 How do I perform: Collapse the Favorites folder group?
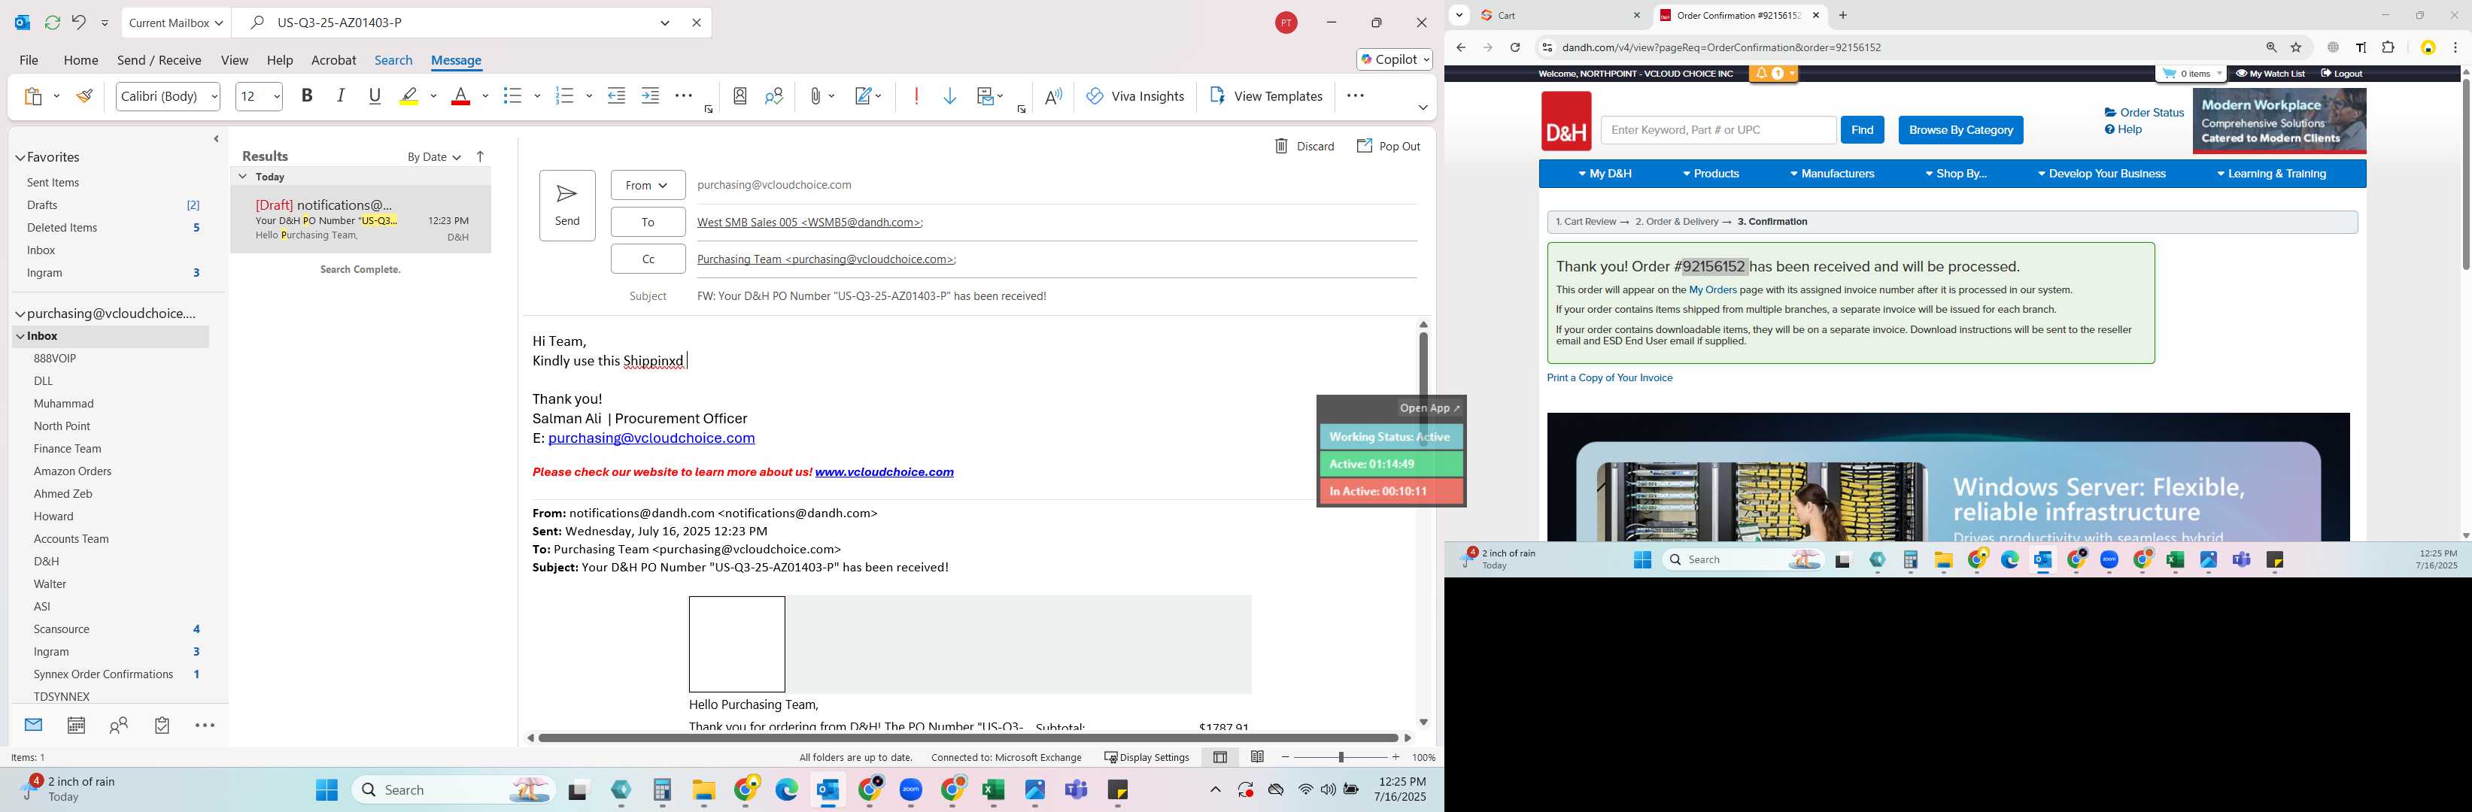click(20, 157)
